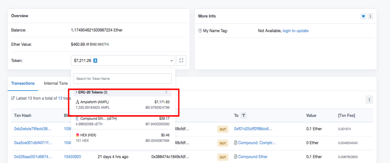Select the Ampleforth (AMPL) token entry
The height and width of the screenshot is (163, 390).
tap(123, 105)
